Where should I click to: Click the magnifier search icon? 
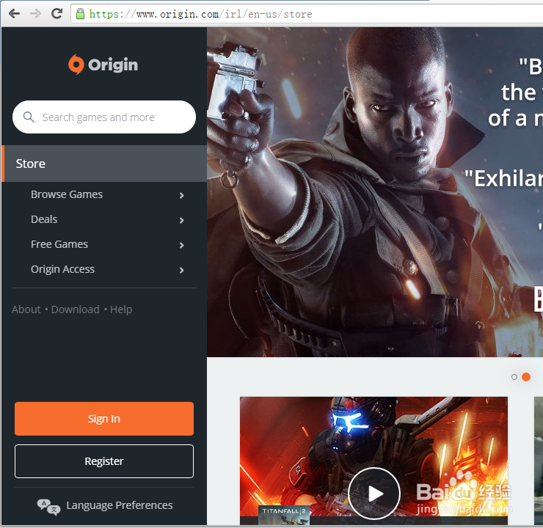click(x=29, y=117)
